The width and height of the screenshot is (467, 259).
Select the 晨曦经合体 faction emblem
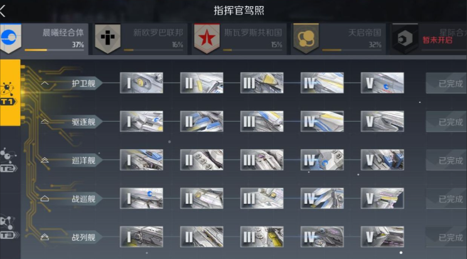(x=11, y=38)
